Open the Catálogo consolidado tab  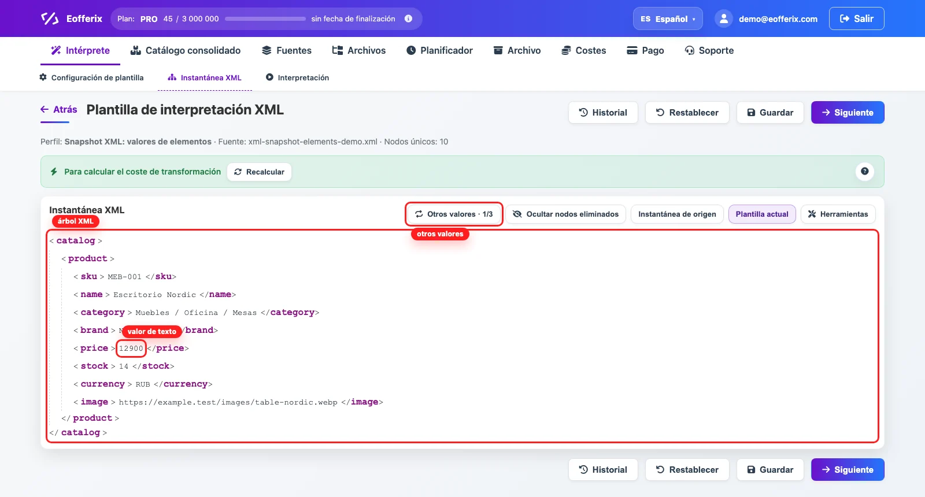(x=186, y=50)
